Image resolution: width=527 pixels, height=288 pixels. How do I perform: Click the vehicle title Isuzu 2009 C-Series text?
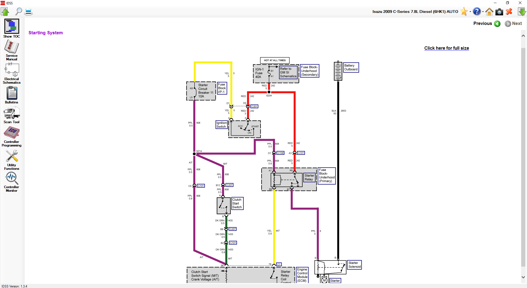tap(415, 12)
